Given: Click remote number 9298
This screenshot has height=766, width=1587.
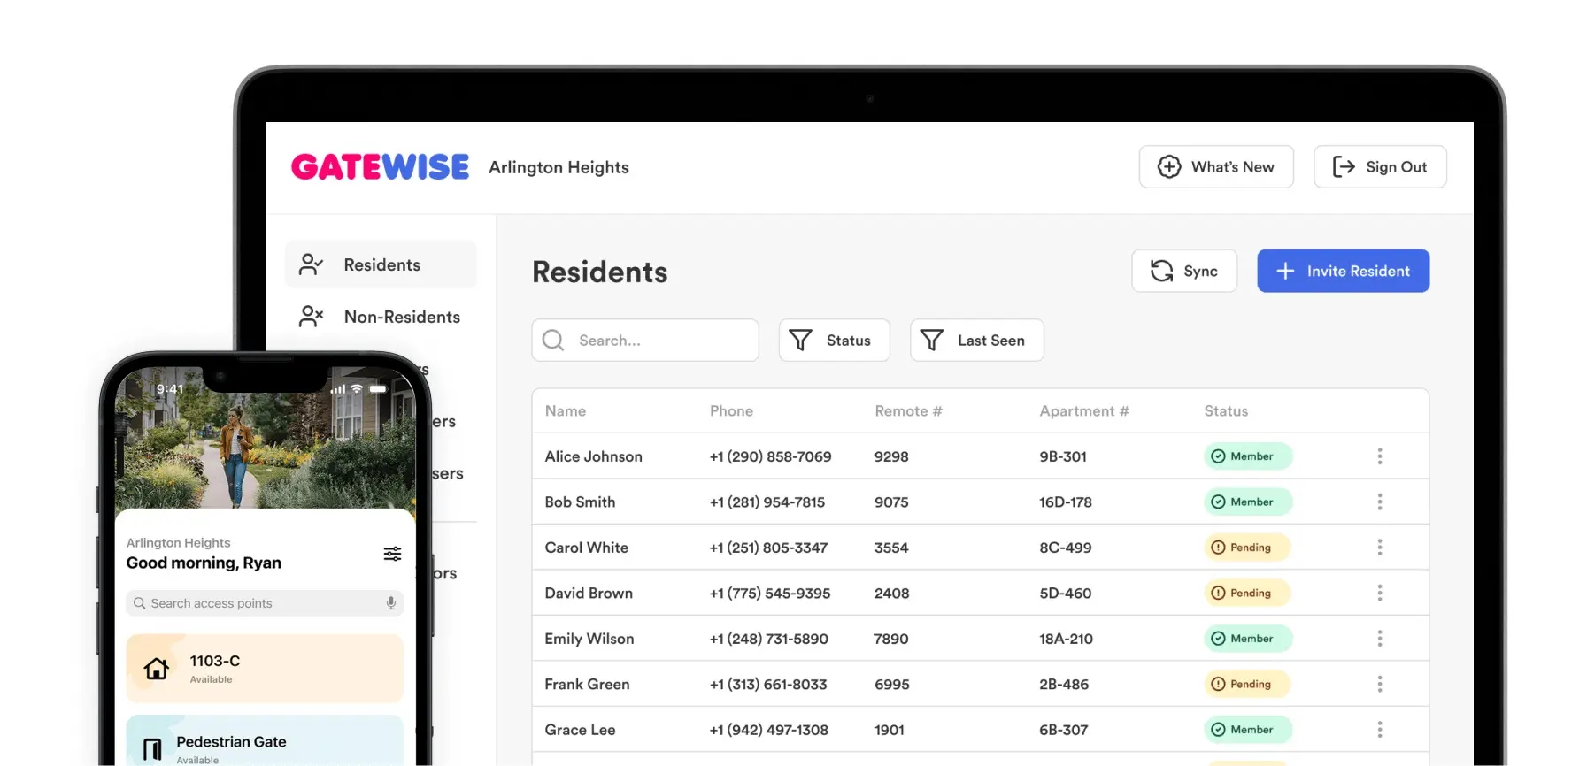Looking at the screenshot, I should (891, 456).
